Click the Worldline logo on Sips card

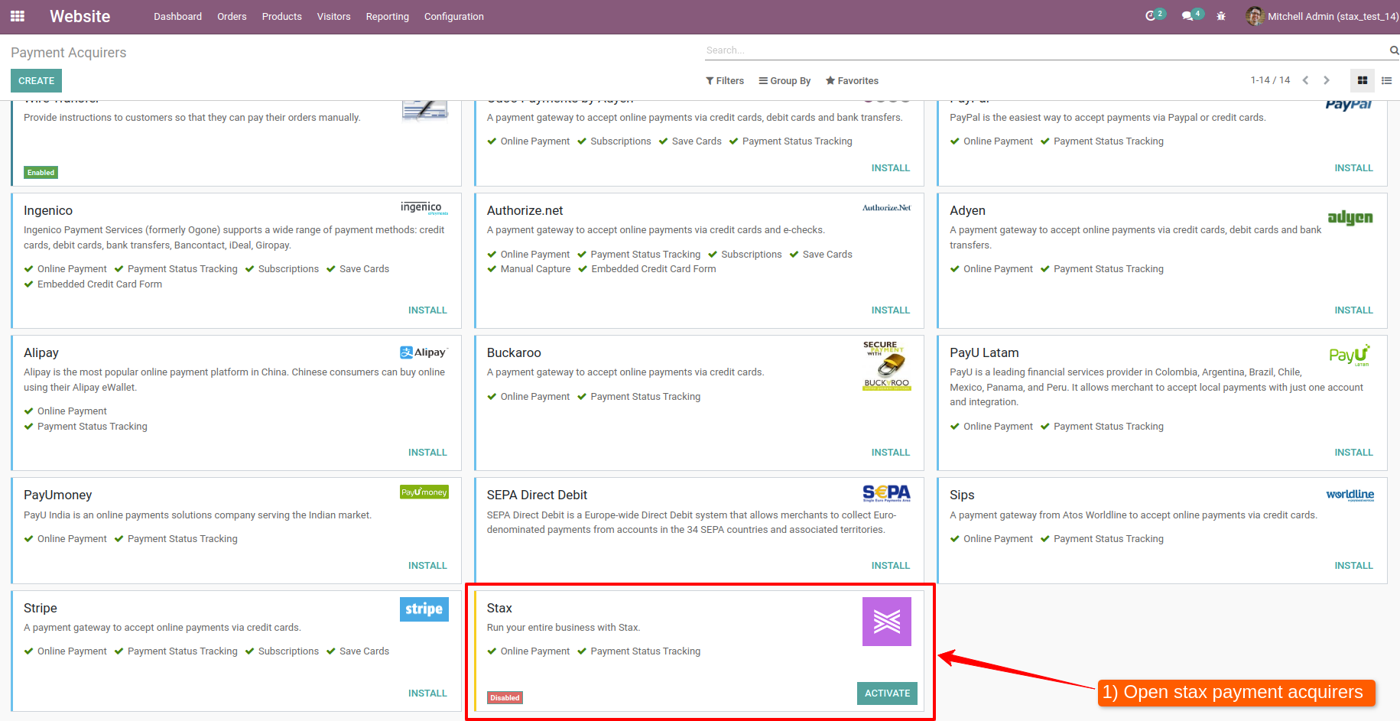click(1350, 495)
